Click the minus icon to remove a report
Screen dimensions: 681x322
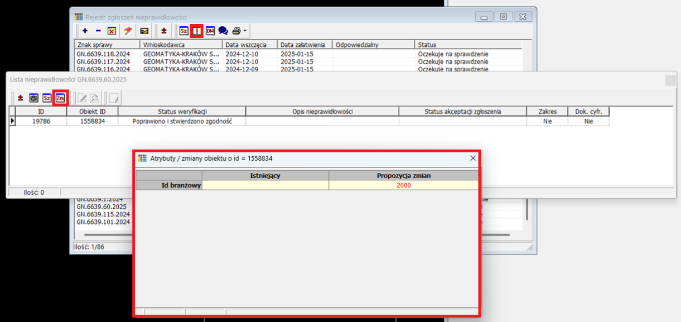click(x=98, y=31)
